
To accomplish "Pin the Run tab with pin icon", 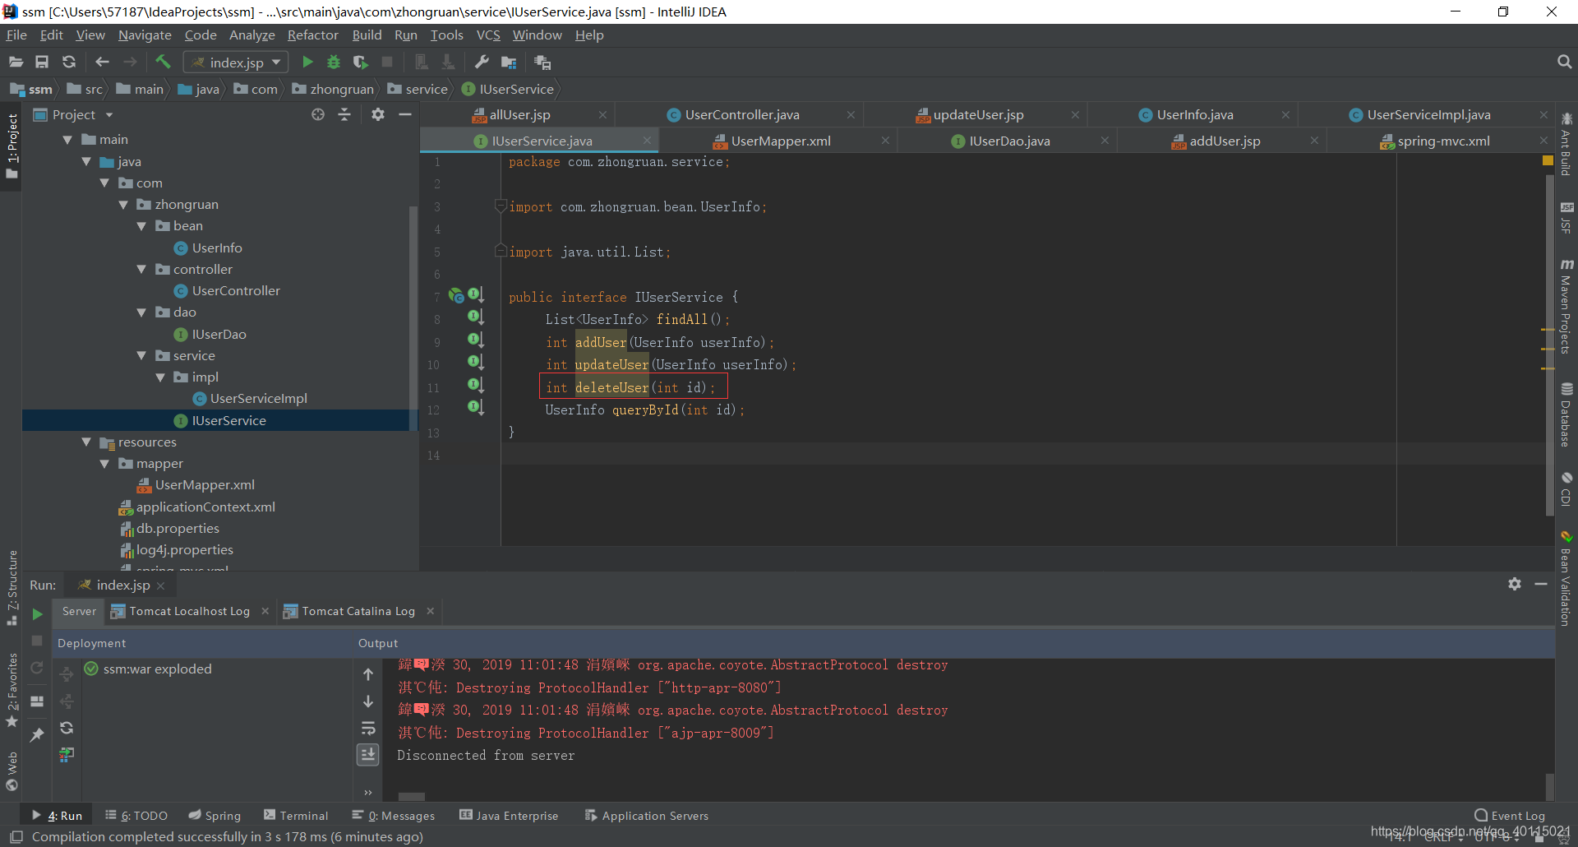I will point(37,735).
